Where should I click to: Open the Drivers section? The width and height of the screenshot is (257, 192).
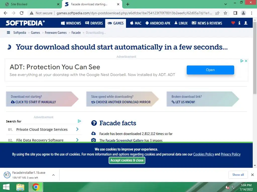pos(94,23)
